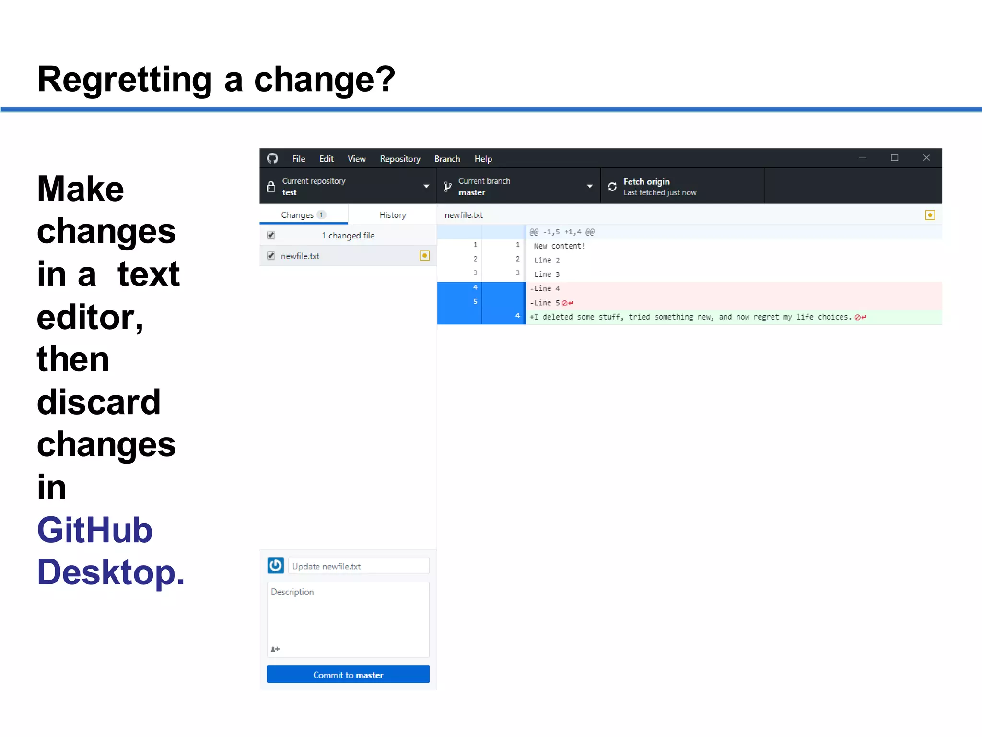This screenshot has width=982, height=737.
Task: Toggle the all changed files checkbox
Action: [x=271, y=235]
